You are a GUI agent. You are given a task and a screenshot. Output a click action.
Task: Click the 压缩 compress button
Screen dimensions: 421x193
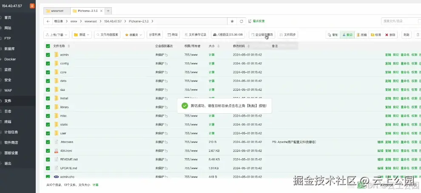361,34
